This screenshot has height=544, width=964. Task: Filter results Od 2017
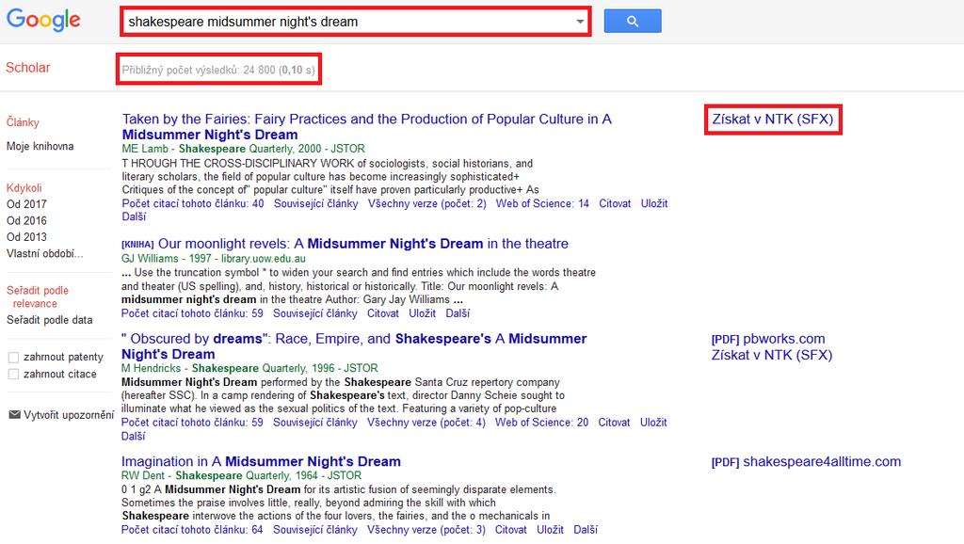click(26, 204)
